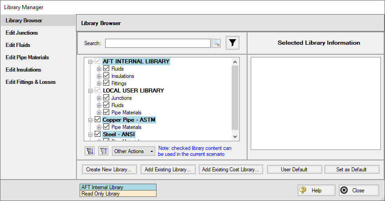Select the Steel - ANSI tree label

[x=119, y=134]
